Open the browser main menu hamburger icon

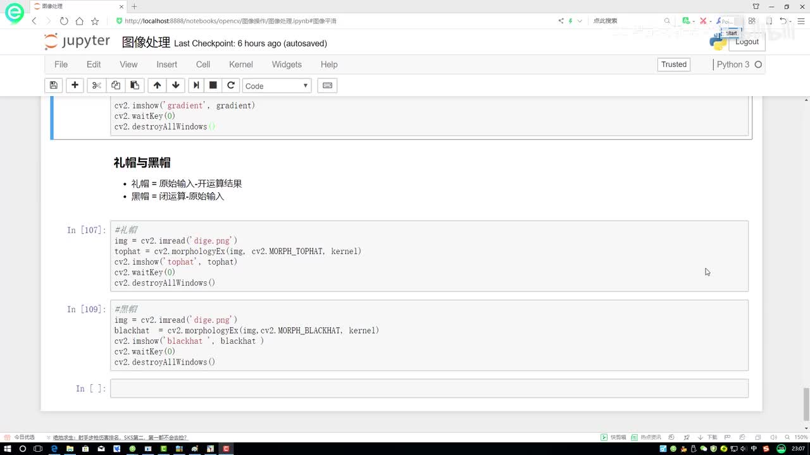click(801, 21)
